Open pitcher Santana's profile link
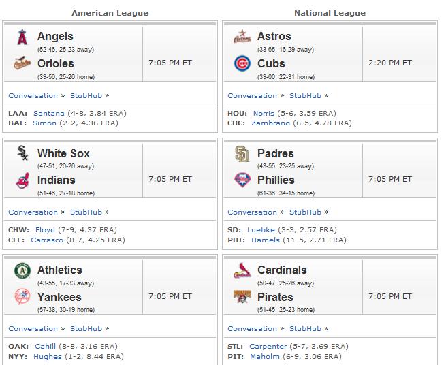This screenshot has width=446, height=365. pos(49,113)
